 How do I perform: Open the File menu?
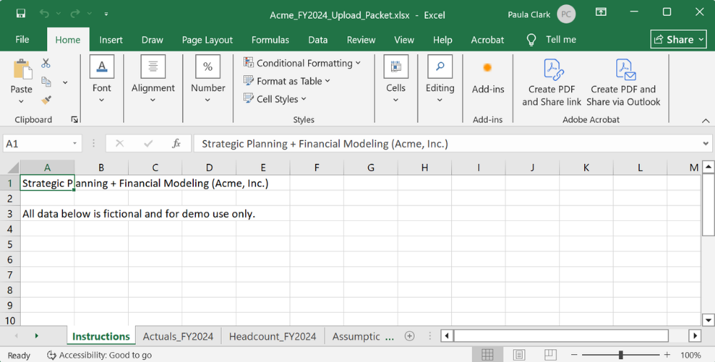(22, 40)
